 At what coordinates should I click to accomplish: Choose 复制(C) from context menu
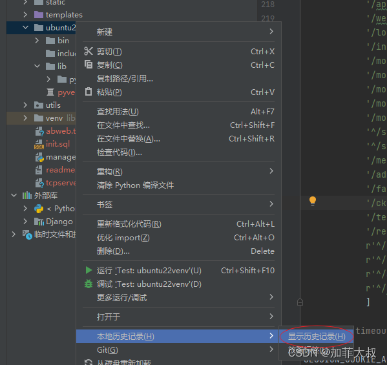(179, 65)
